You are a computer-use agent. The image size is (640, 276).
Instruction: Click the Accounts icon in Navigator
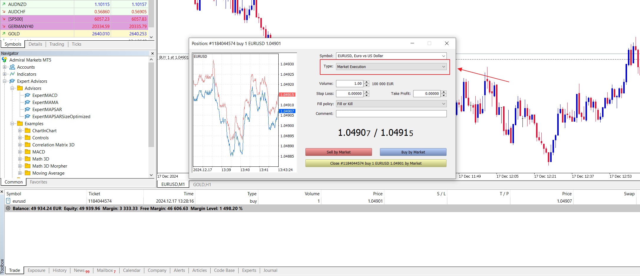[x=12, y=67]
